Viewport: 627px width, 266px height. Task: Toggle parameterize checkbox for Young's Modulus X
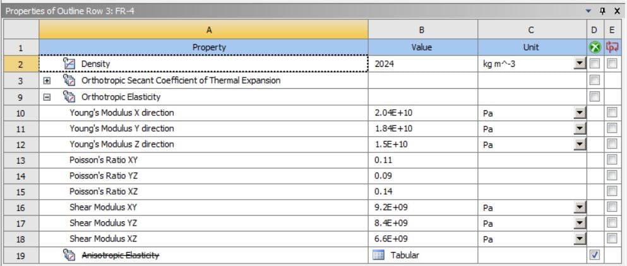pos(611,113)
